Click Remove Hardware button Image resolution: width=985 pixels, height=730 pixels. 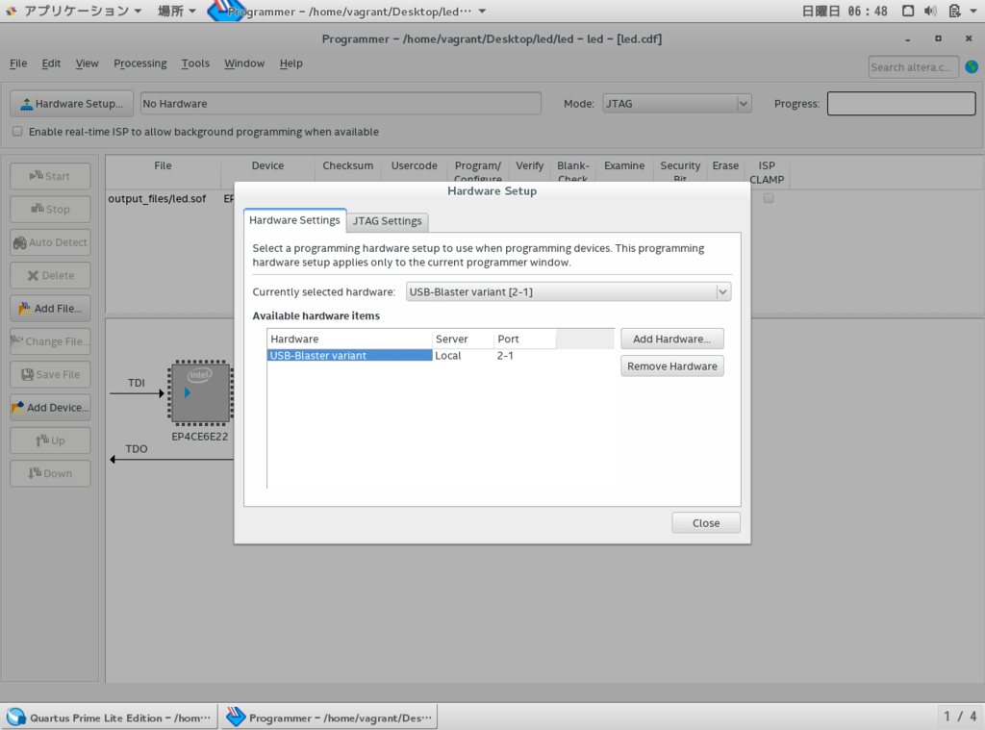pos(672,366)
